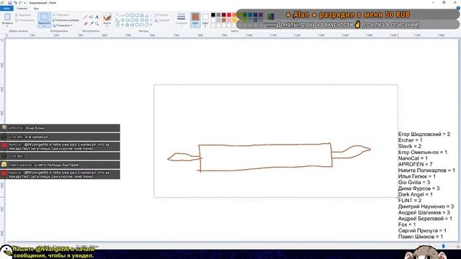
Task: Pick the red color swatch
Action: [x=229, y=14]
